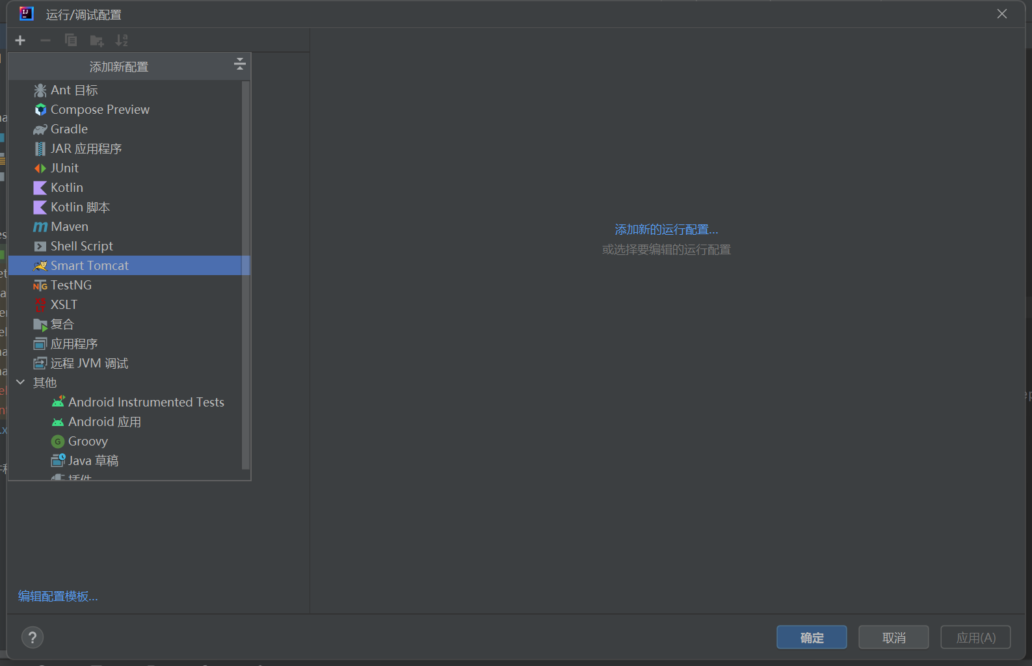Click the 复合 compound icon
The height and width of the screenshot is (666, 1032).
(x=40, y=325)
